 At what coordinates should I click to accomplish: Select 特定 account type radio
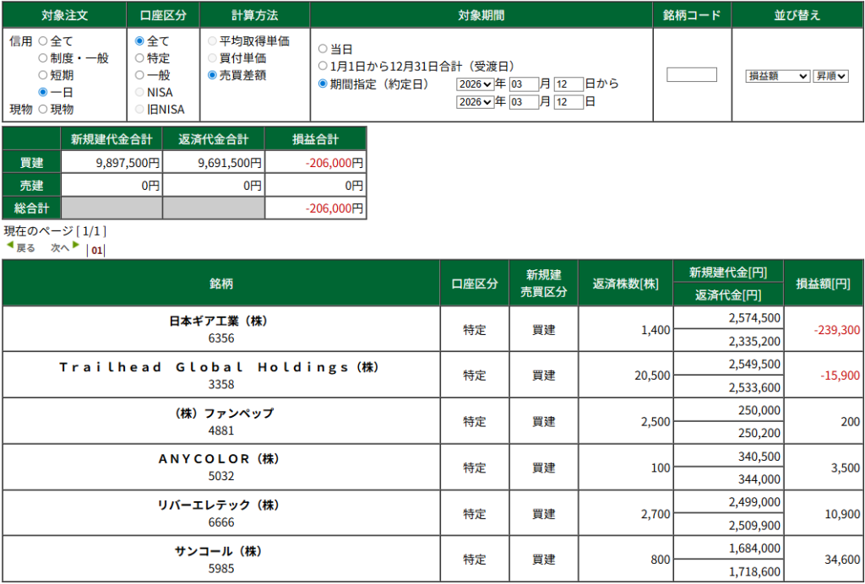pyautogui.click(x=139, y=58)
